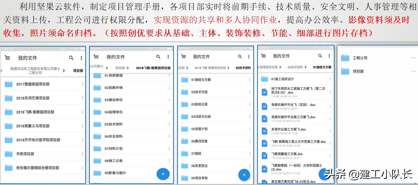This screenshot has height=185, width=418.
Task: Open overflow menu beside search on 01资质管理 screen
Action: tap(168, 57)
